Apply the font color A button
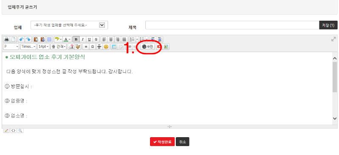The height and width of the screenshot is (155, 339). pos(66,39)
